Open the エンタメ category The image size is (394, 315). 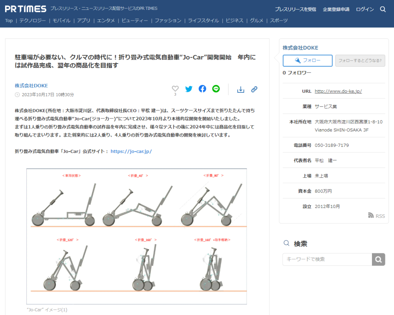pos(106,21)
